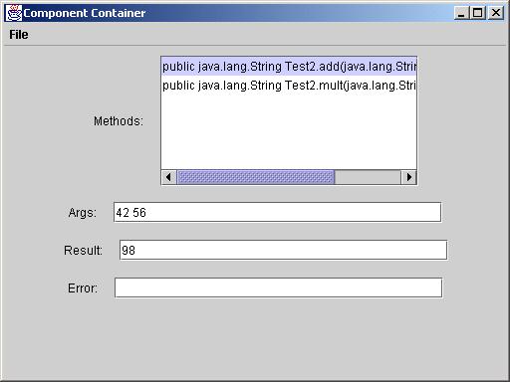The height and width of the screenshot is (382, 510).
Task: Click the Methods: label
Action: click(119, 121)
